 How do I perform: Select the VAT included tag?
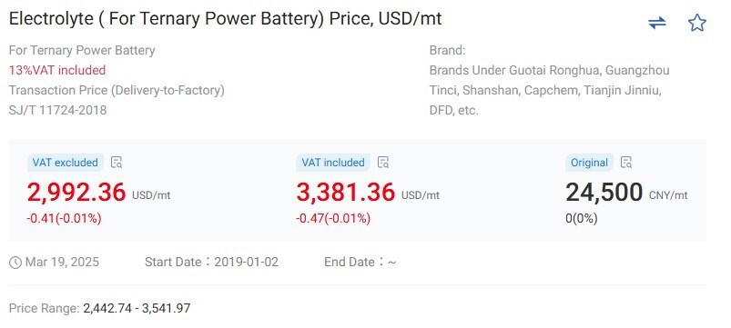click(x=333, y=163)
